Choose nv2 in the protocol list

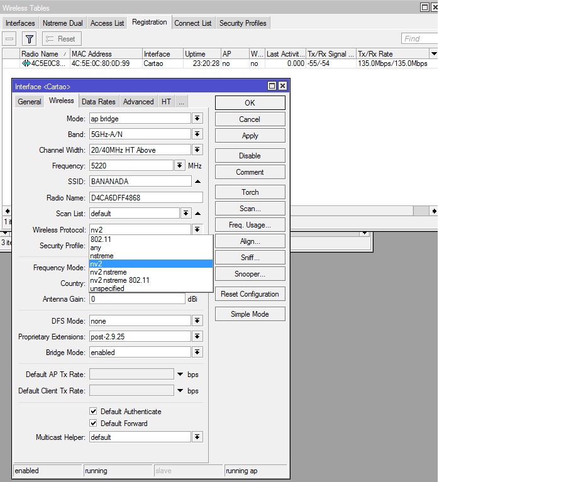pos(151,264)
